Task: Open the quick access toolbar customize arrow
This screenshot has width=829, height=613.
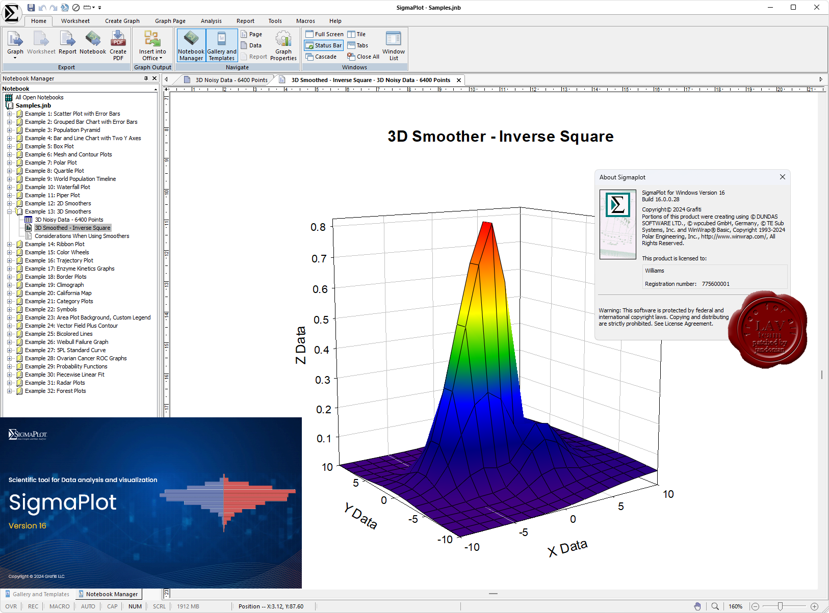Action: coord(100,8)
